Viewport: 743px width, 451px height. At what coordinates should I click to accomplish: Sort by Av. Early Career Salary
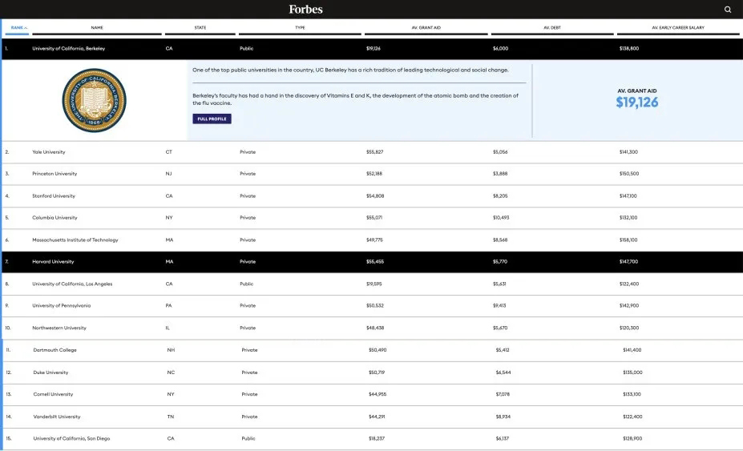point(678,27)
